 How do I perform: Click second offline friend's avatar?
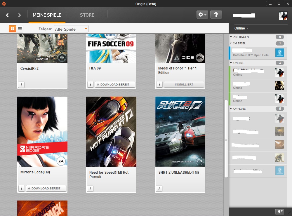280,131
